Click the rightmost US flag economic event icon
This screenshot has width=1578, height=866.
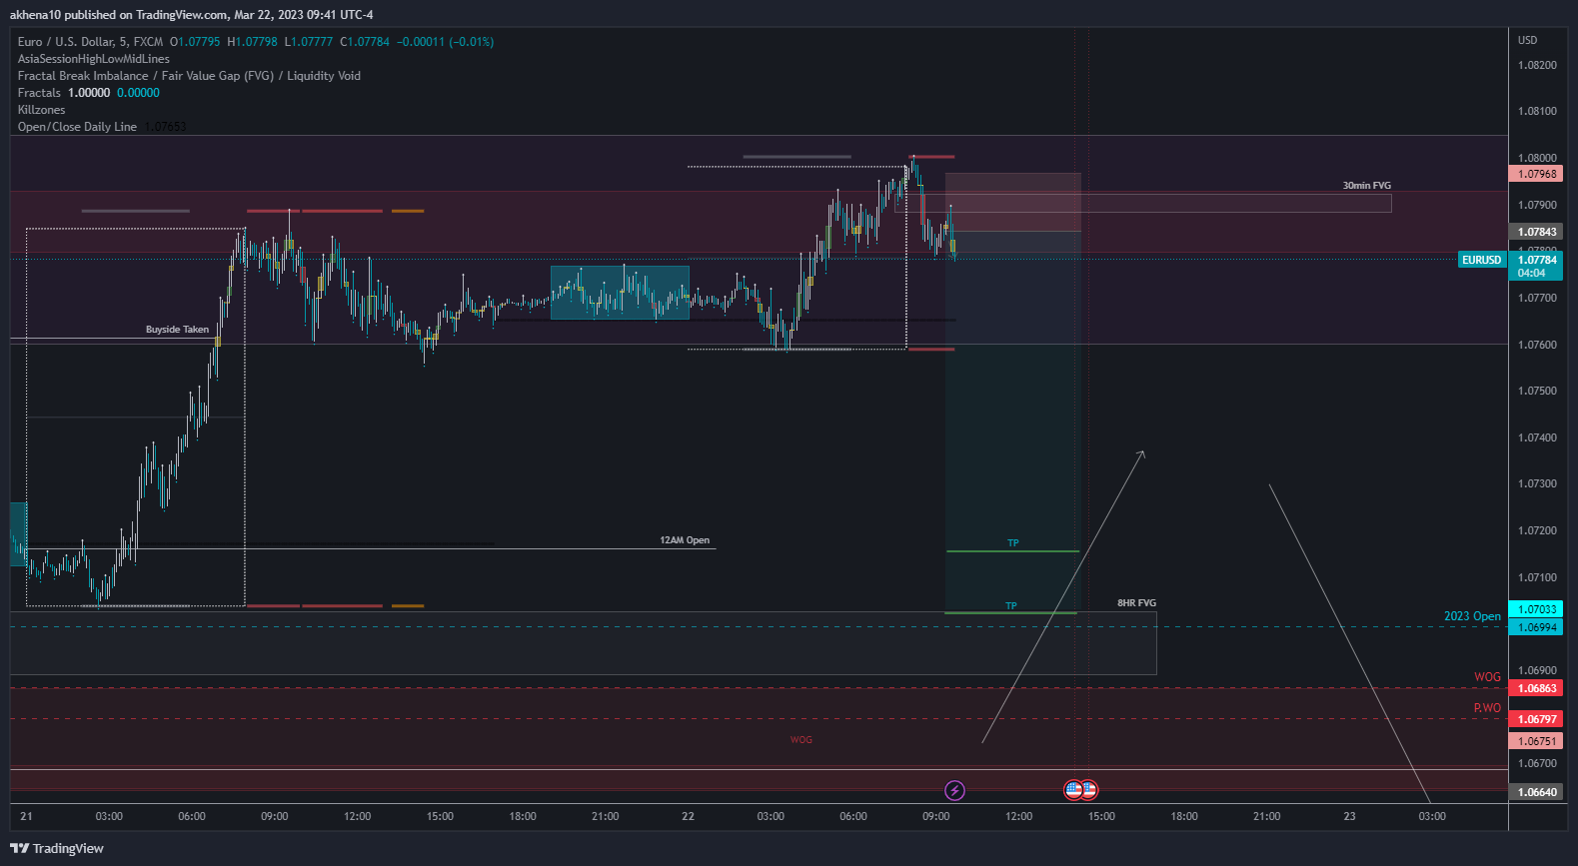1088,790
